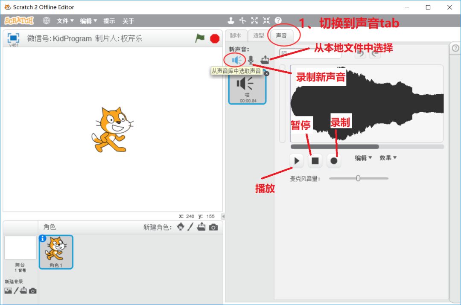461x305 pixels.
Task: Open the 文件 menu in the menu bar
Action: pos(64,20)
